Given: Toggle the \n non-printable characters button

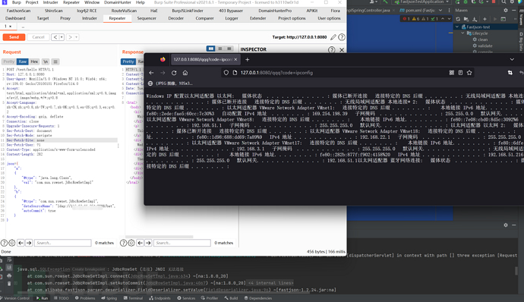Looking at the screenshot, I should [x=46, y=61].
